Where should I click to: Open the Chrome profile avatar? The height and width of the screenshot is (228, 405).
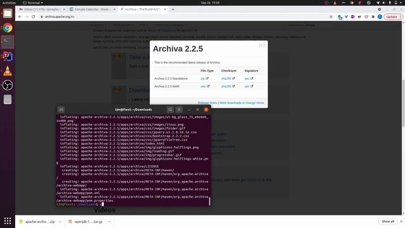pos(380,17)
